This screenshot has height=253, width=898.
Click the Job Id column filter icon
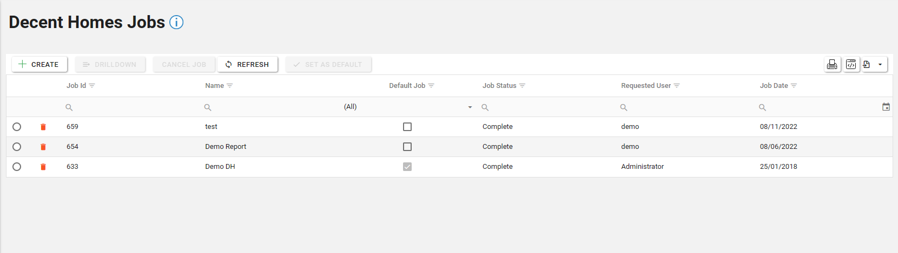pyautogui.click(x=92, y=86)
